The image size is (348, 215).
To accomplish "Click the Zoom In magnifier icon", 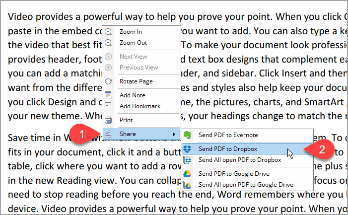I will click(108, 32).
